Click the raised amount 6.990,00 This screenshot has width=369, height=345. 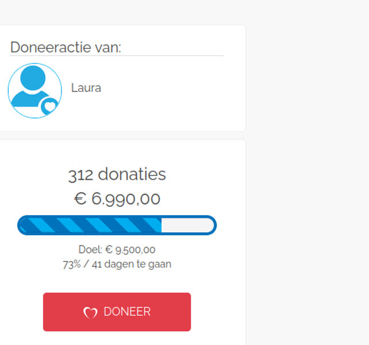[x=126, y=198]
